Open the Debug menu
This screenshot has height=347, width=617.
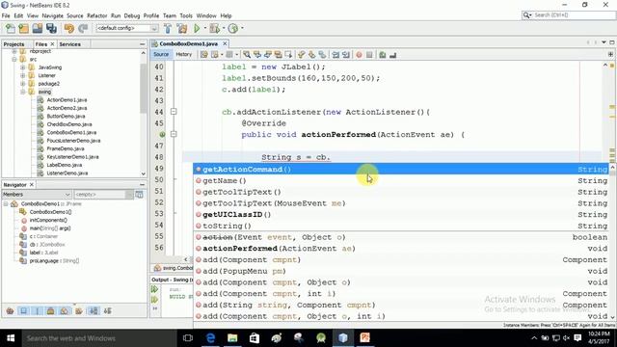tap(132, 15)
